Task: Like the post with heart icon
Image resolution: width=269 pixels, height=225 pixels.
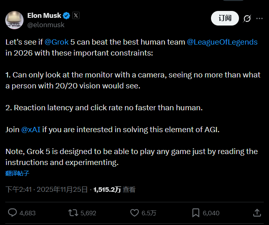Action: click(x=134, y=213)
